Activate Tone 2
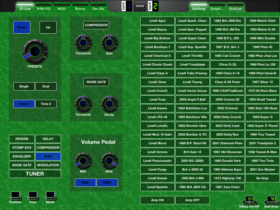This screenshot has width=280, height=210. [x=46, y=104]
